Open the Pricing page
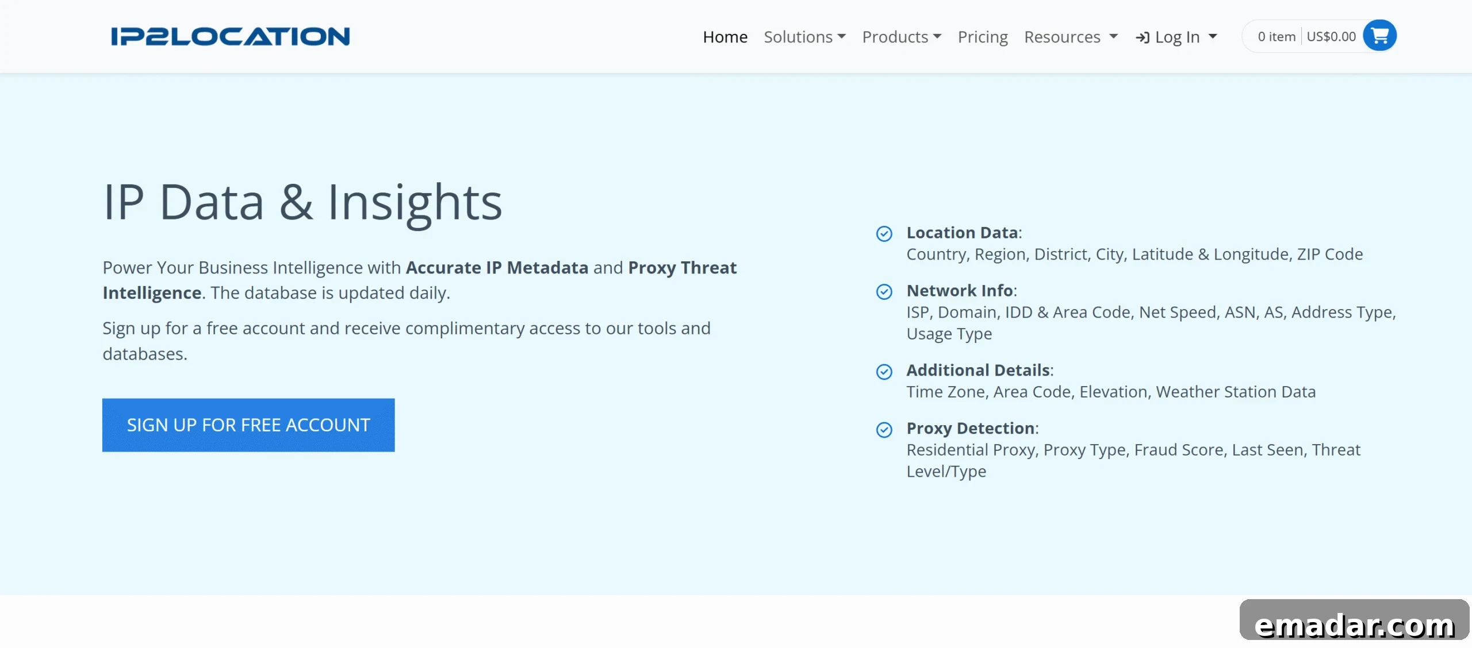 983,37
